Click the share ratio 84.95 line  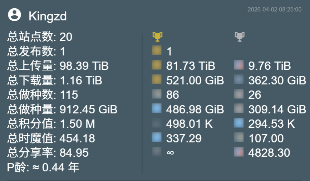click(48, 152)
